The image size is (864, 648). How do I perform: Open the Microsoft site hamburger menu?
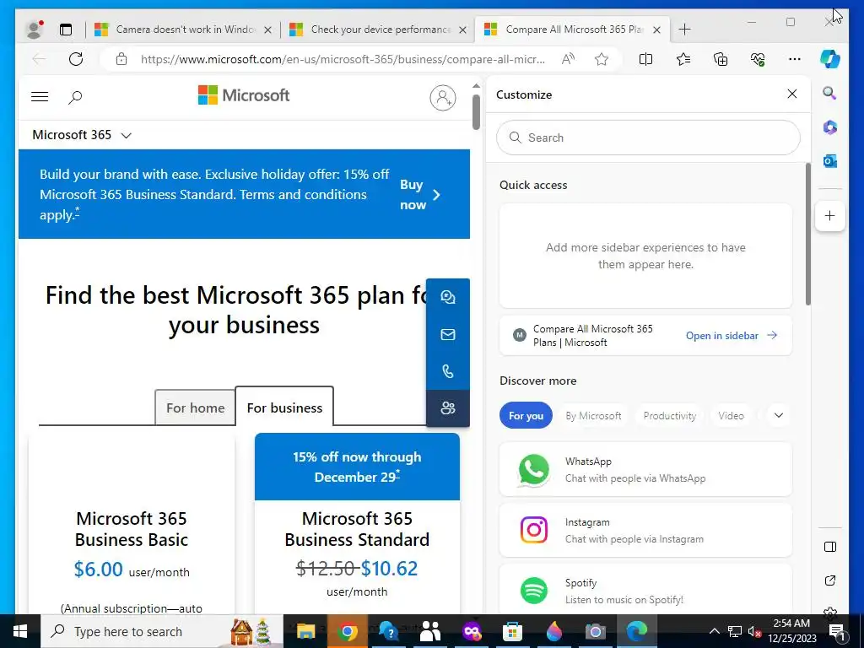pos(40,97)
